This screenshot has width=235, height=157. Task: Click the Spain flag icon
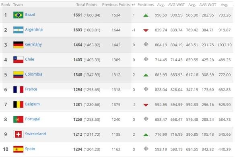pos(18,149)
